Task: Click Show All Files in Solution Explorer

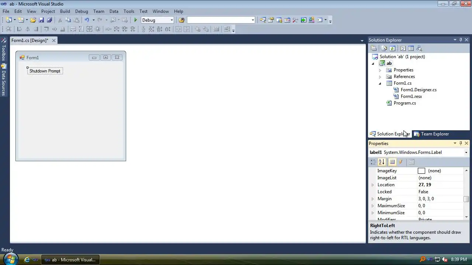Action: point(384,48)
